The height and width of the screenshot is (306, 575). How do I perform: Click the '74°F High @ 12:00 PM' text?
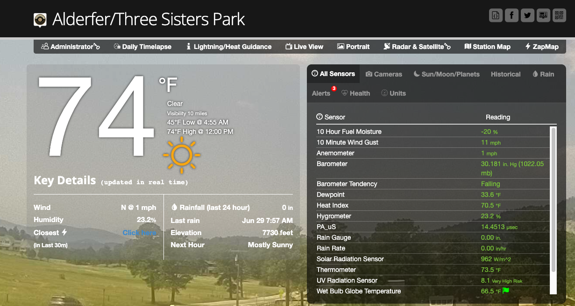[x=200, y=132]
